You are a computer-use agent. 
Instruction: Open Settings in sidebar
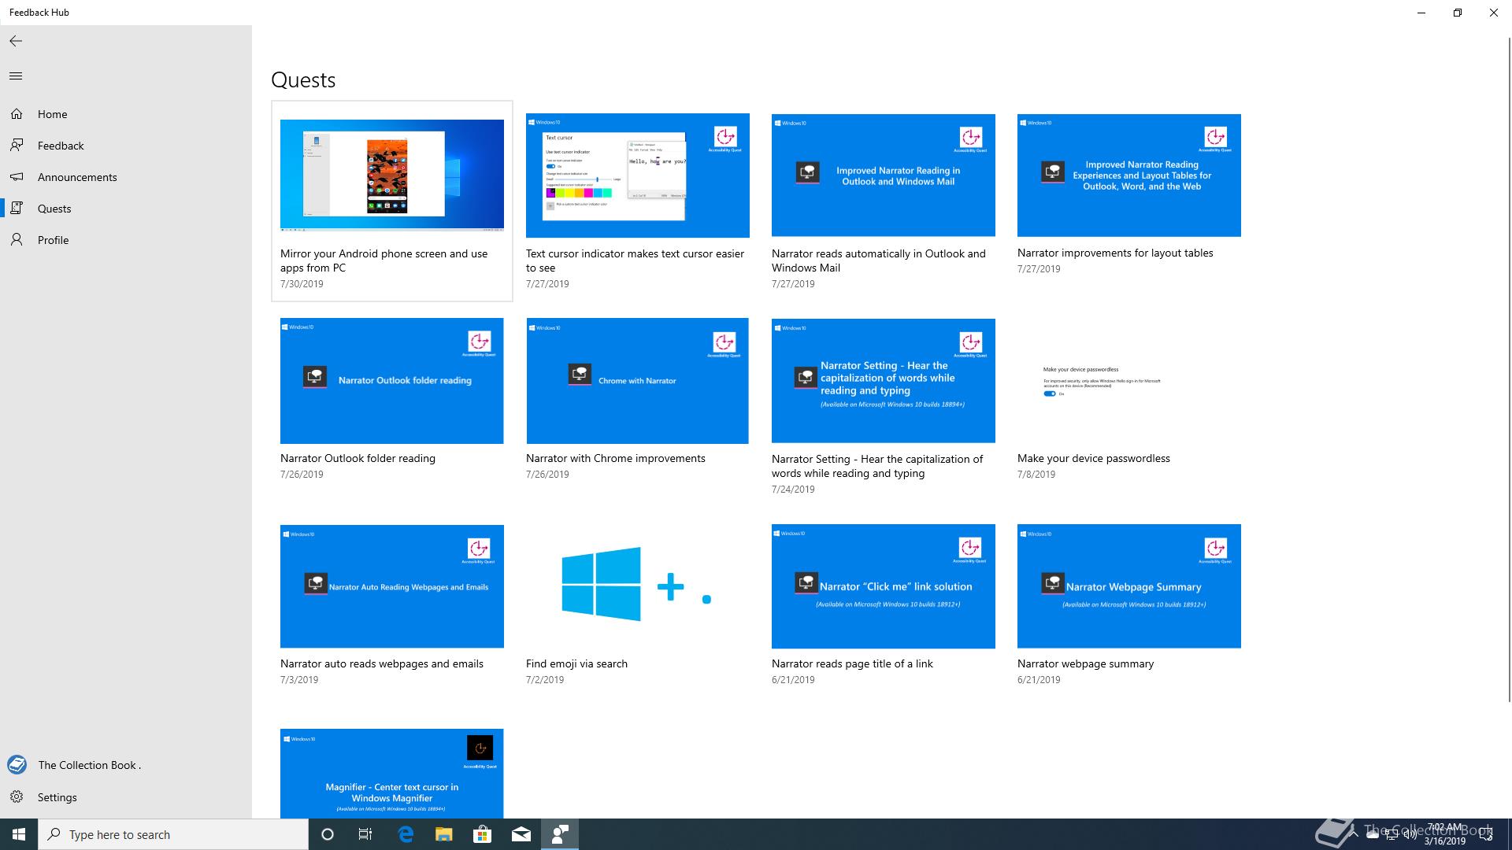(x=126, y=797)
